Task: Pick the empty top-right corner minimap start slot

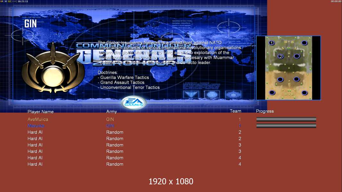Action: [304, 43]
